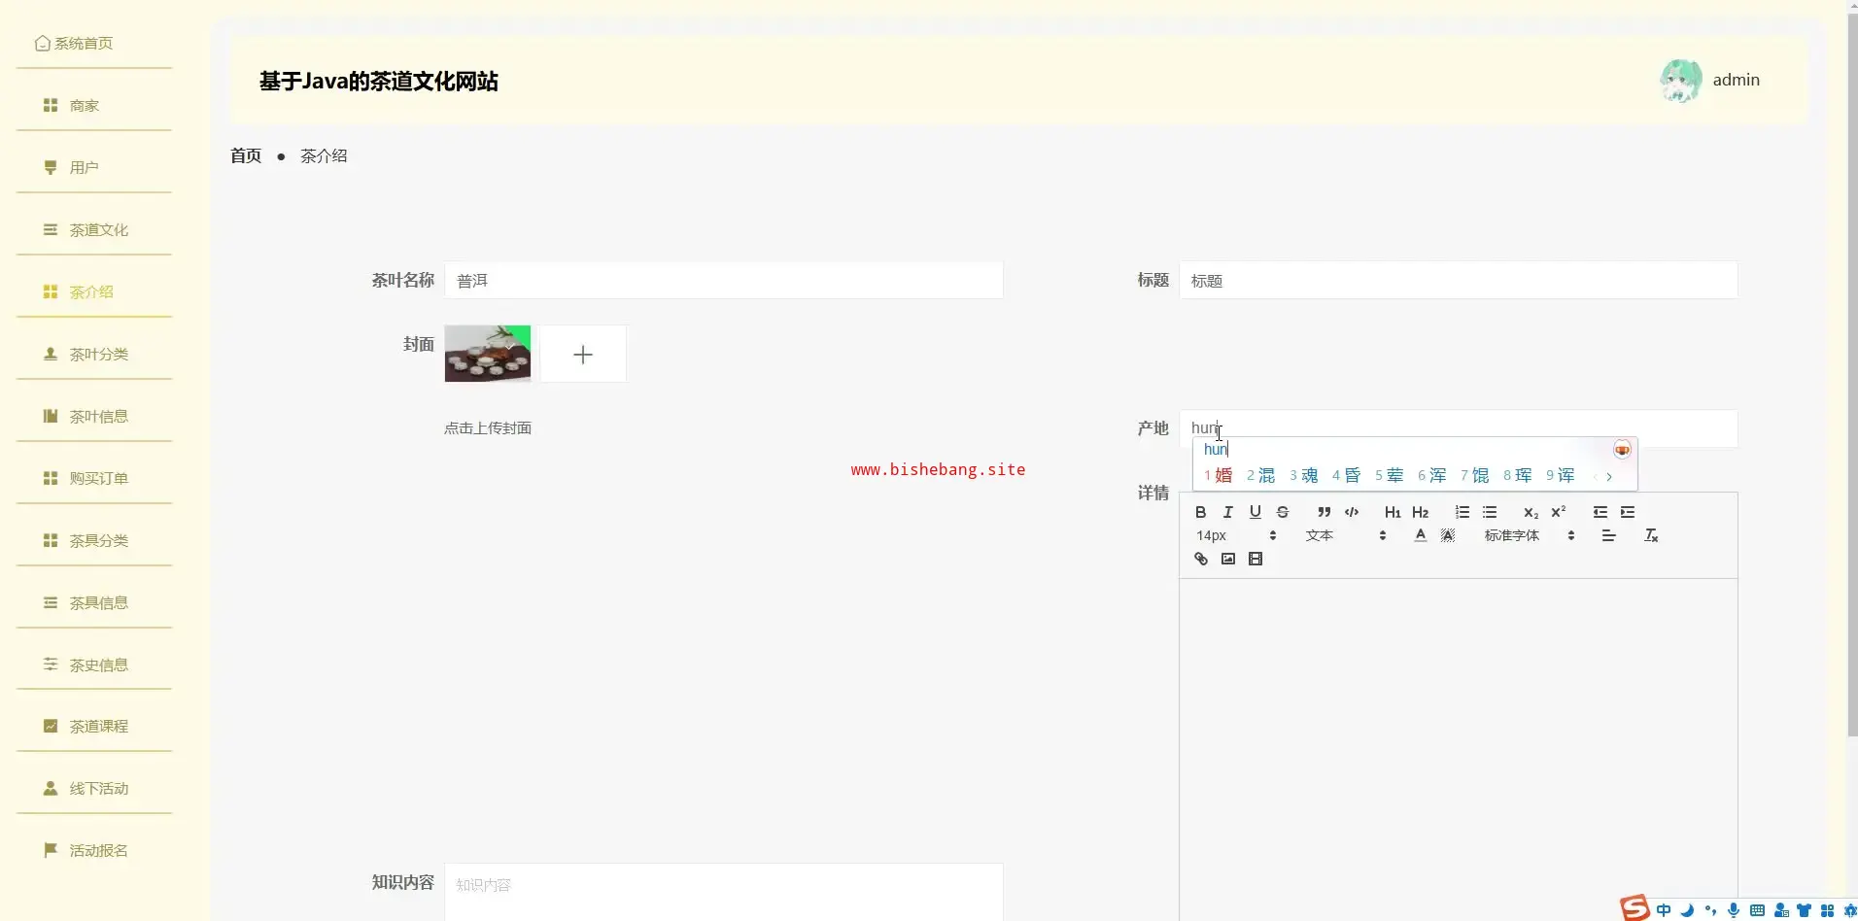Click the 标题 input field
The height and width of the screenshot is (921, 1858).
1459,280
